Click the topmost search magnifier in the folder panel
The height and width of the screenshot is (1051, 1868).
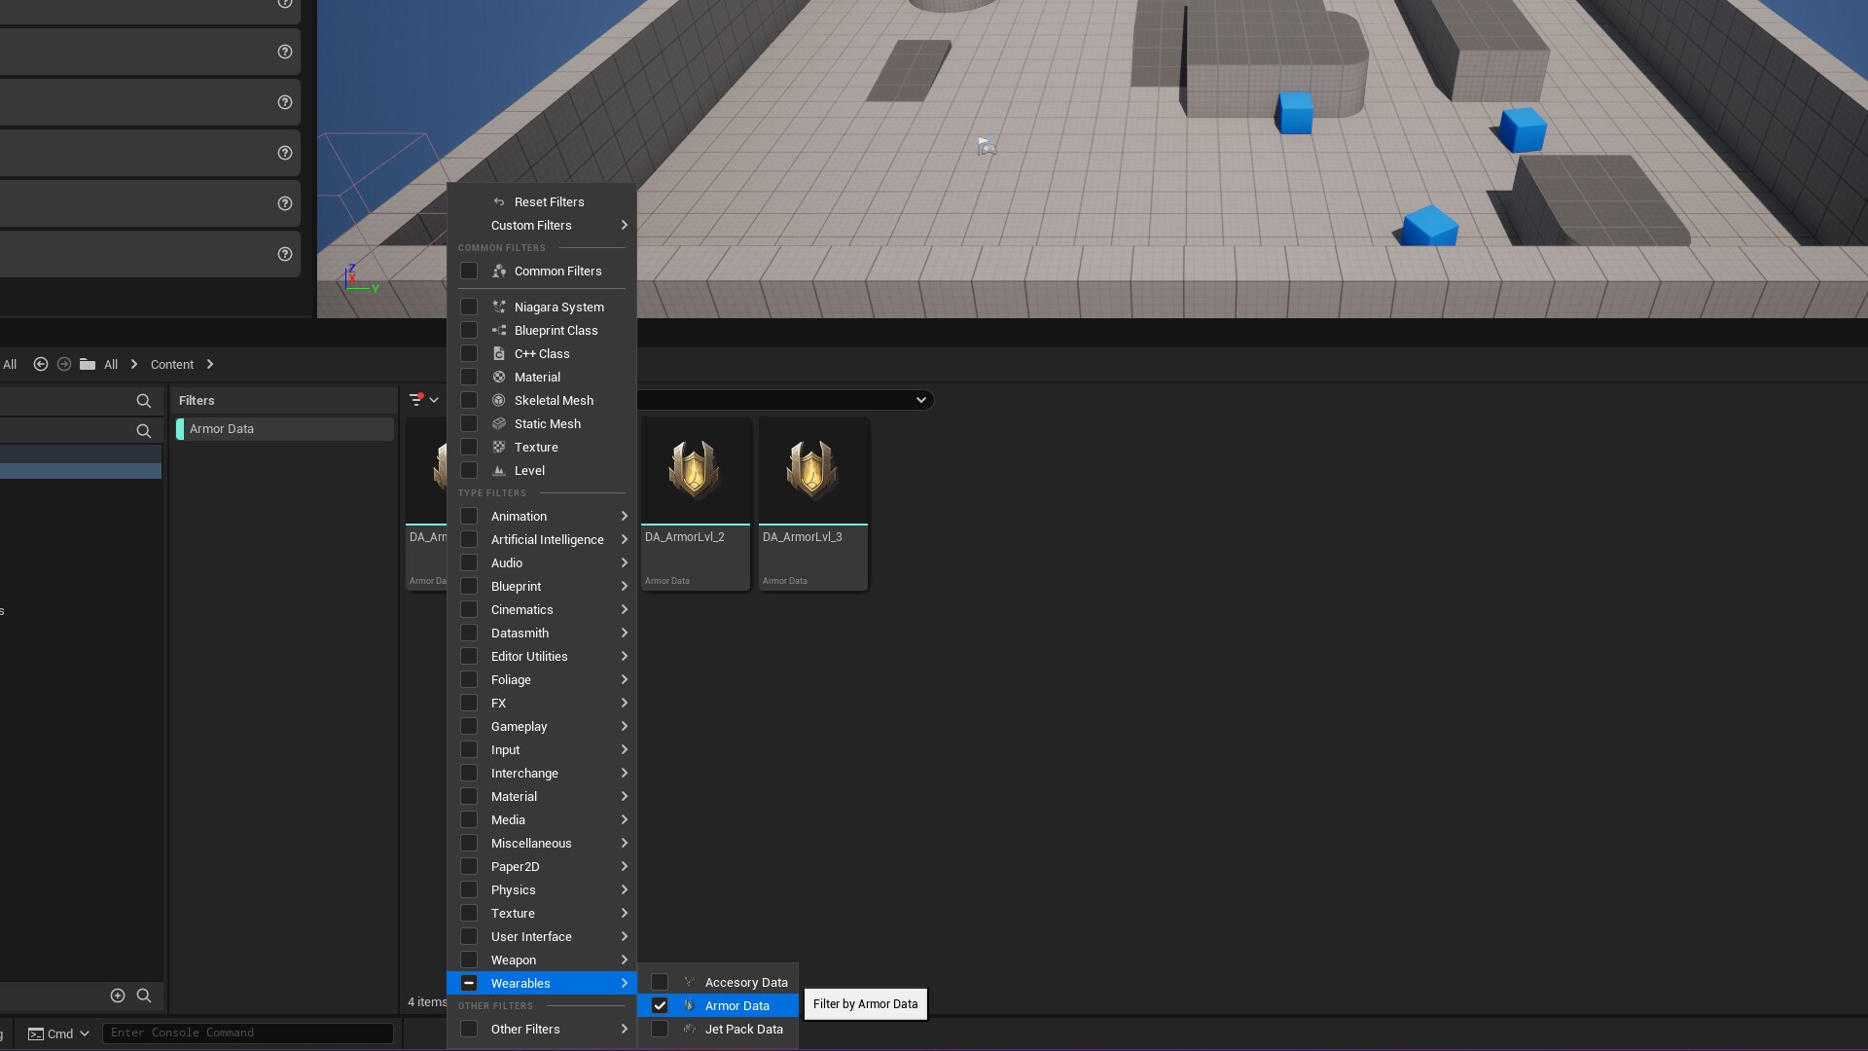point(144,401)
